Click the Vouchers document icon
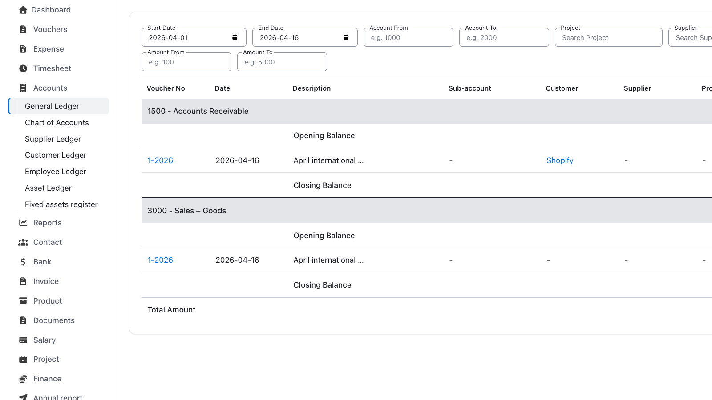The image size is (712, 400). click(x=23, y=29)
